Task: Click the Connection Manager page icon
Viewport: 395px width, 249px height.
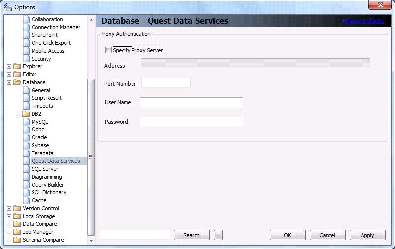Action: (27, 27)
